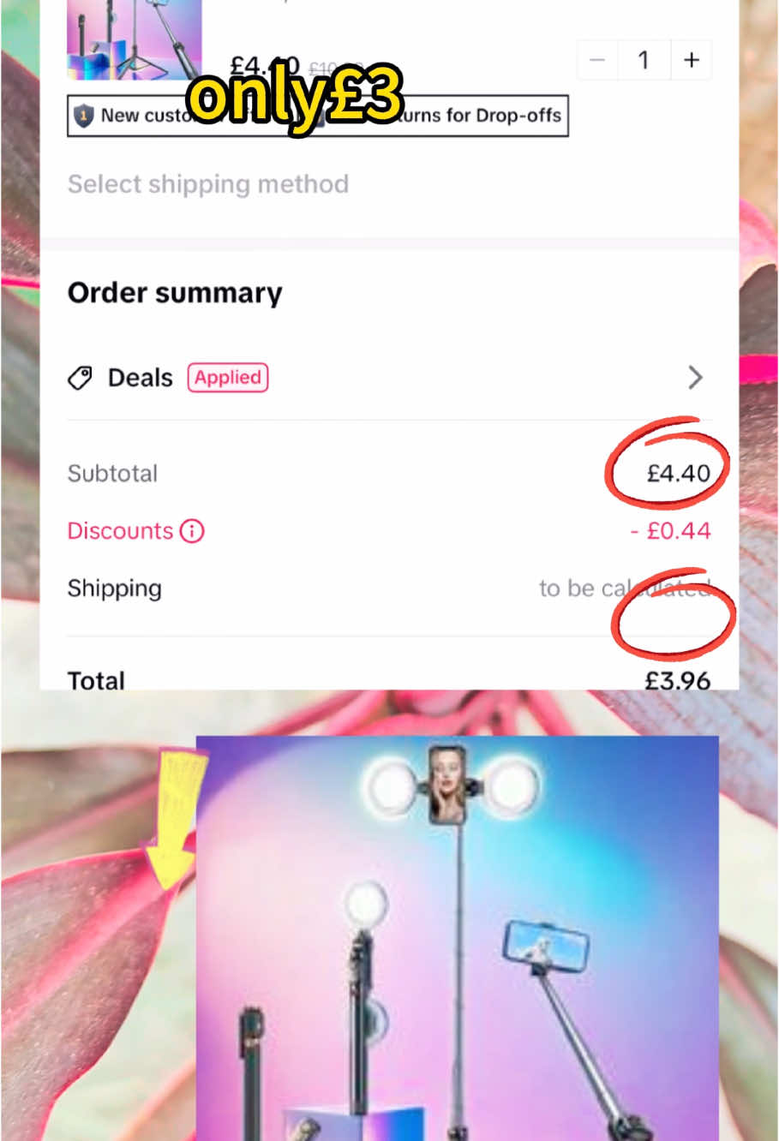Click the Applied badge next to Deals

[228, 378]
